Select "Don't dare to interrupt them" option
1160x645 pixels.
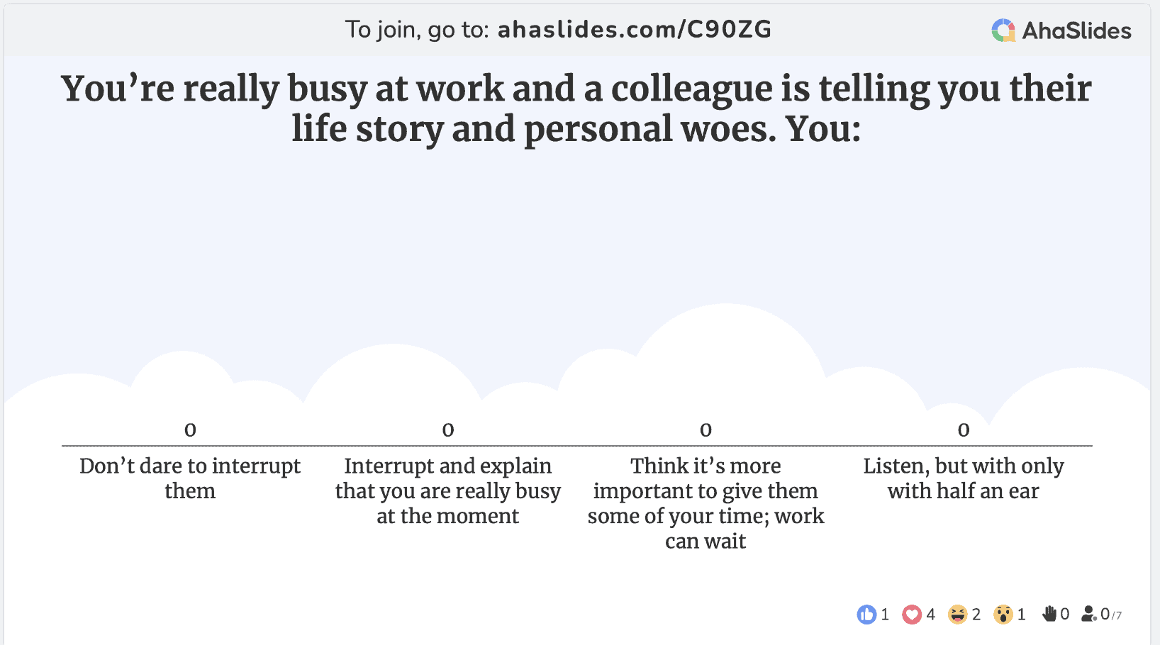tap(190, 478)
